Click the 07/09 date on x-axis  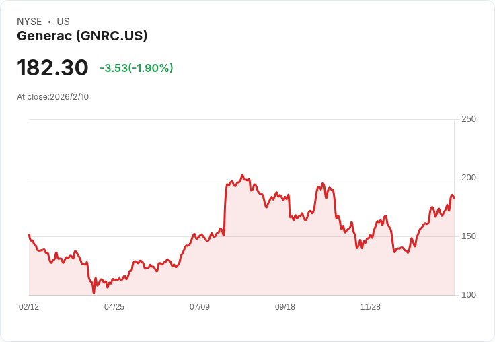click(200, 307)
